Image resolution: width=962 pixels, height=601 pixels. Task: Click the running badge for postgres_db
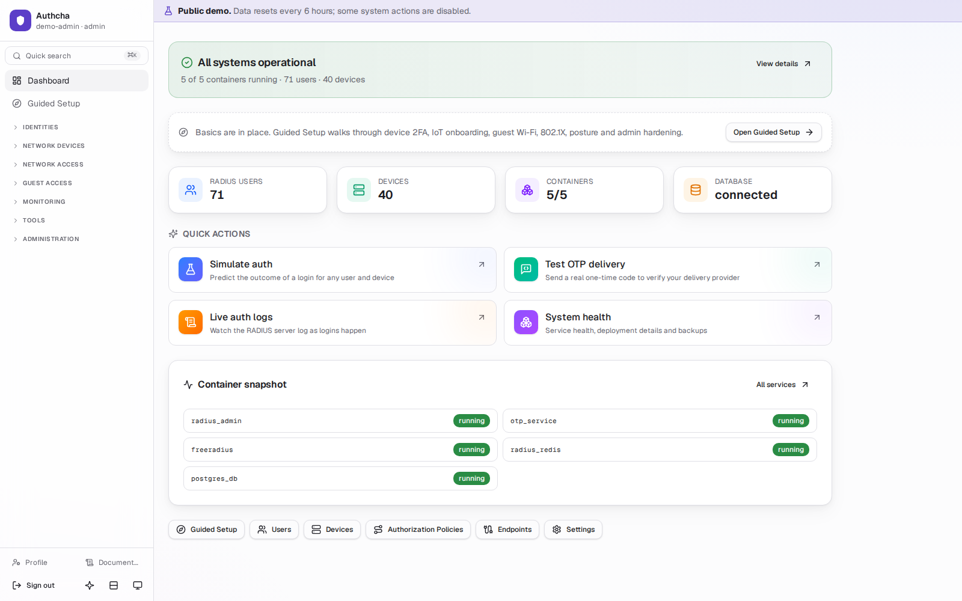click(471, 478)
